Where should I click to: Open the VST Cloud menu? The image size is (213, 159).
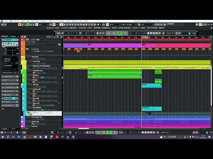[x=75, y=21]
